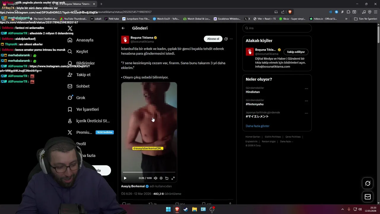This screenshot has height=214, width=380.
Task: Open the browser extensions puzzle icon
Action: coord(348,12)
